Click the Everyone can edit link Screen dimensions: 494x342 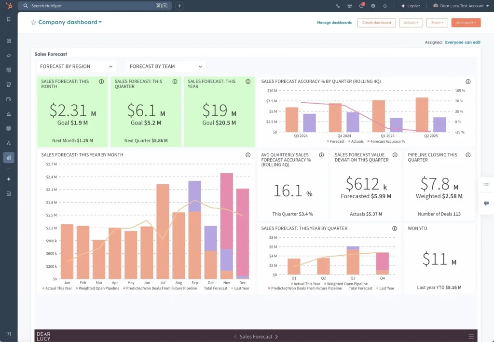[463, 42]
